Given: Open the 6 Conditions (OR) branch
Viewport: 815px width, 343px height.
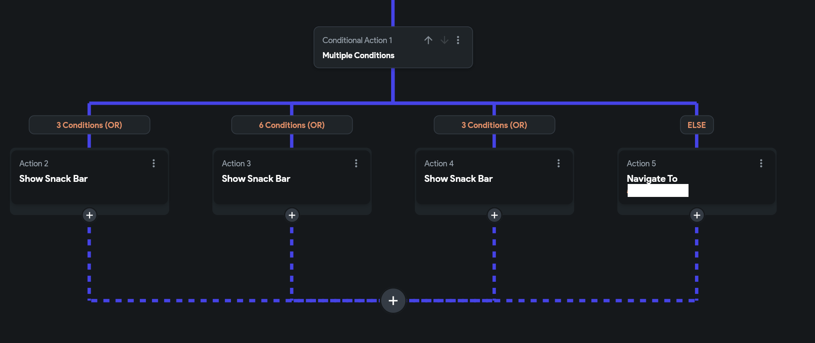Looking at the screenshot, I should pyautogui.click(x=292, y=125).
